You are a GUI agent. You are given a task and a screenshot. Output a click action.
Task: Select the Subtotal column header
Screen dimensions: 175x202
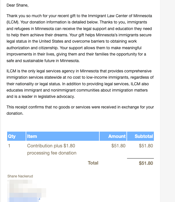144,136
